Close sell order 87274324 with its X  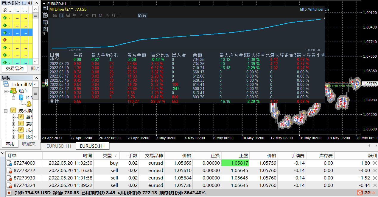tap(375, 185)
